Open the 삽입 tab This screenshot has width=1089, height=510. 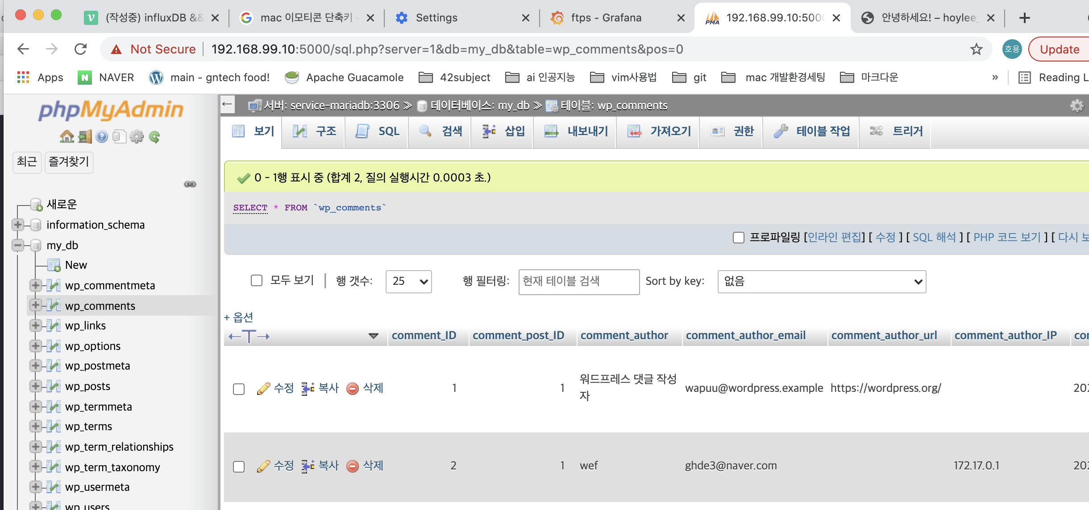[503, 132]
